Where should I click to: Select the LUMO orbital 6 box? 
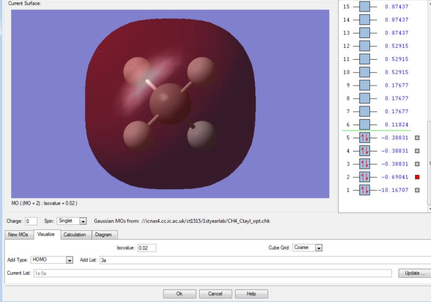[365, 124]
